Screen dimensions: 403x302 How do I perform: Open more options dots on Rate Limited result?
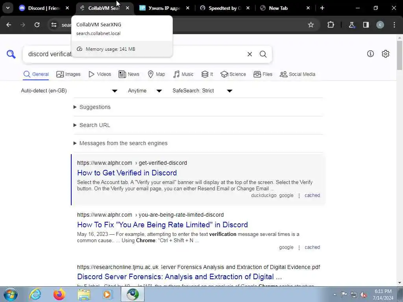click(x=299, y=248)
